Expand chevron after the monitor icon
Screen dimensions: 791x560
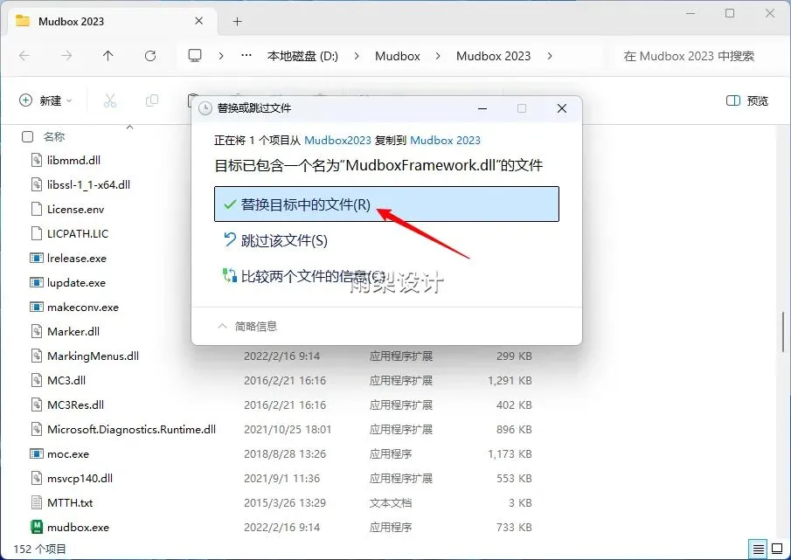pos(221,56)
